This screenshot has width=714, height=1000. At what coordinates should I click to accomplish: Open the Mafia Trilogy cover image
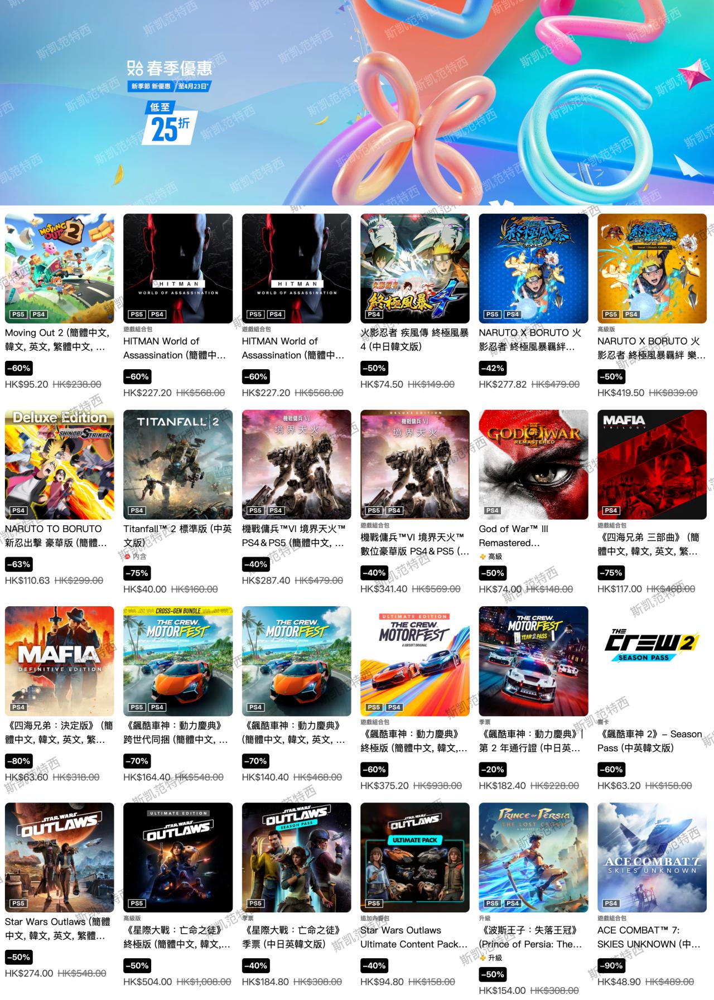pos(652,465)
